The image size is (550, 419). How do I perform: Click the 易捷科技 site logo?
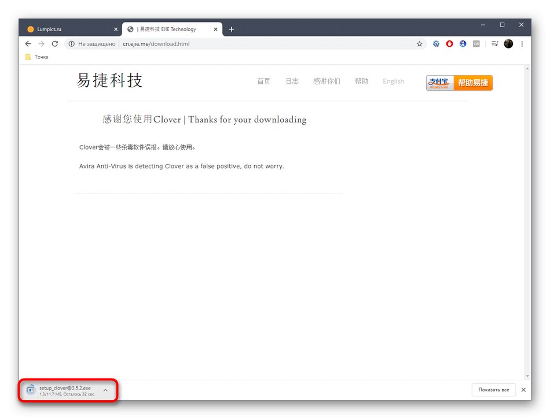[x=109, y=80]
